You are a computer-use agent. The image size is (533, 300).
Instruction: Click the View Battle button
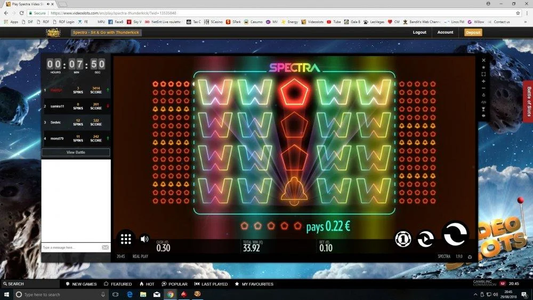(76, 152)
